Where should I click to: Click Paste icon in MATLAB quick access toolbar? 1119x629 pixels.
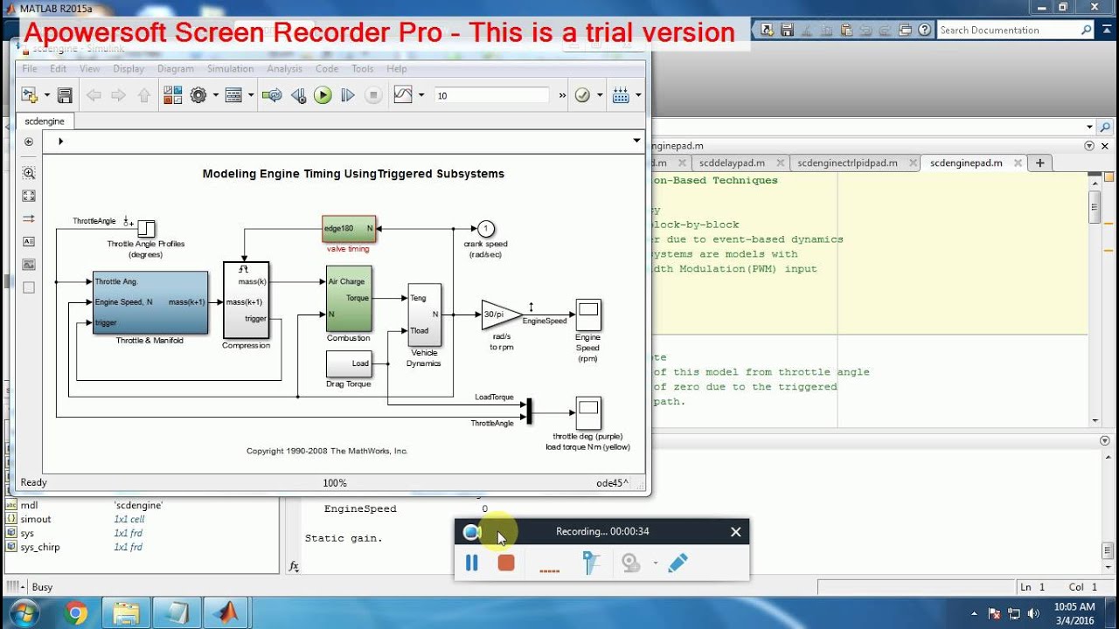844,30
